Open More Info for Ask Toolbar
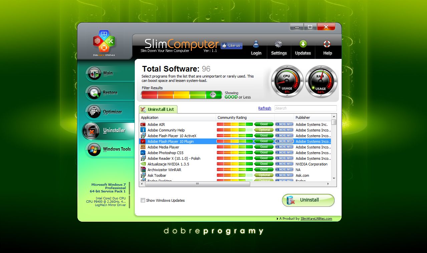Viewport: 427px width, 253px height. pyautogui.click(x=284, y=175)
